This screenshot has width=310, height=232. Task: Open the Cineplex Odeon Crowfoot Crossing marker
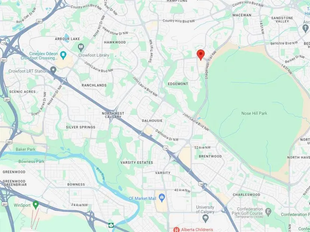[63, 55]
